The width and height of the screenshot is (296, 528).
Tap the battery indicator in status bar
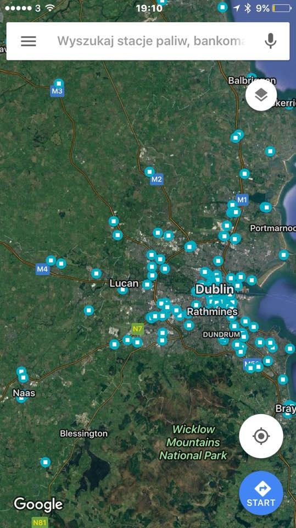click(x=282, y=8)
